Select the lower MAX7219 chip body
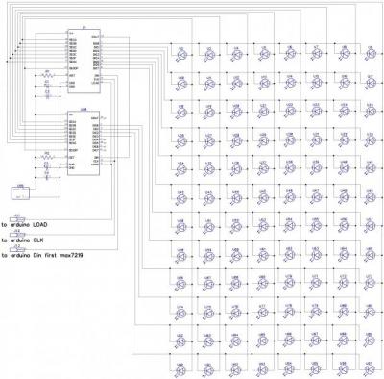The width and height of the screenshot is (384, 379). [84, 143]
